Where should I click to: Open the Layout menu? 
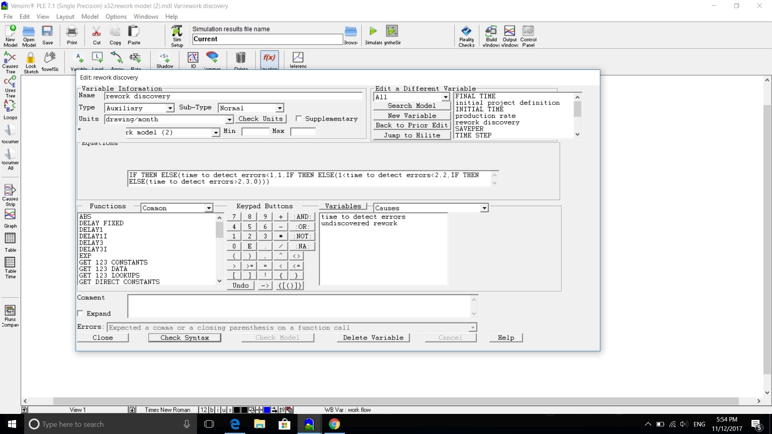click(65, 16)
